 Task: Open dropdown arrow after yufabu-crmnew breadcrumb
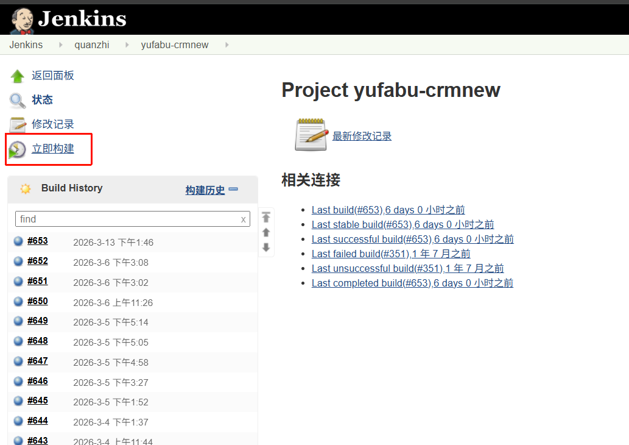click(227, 45)
